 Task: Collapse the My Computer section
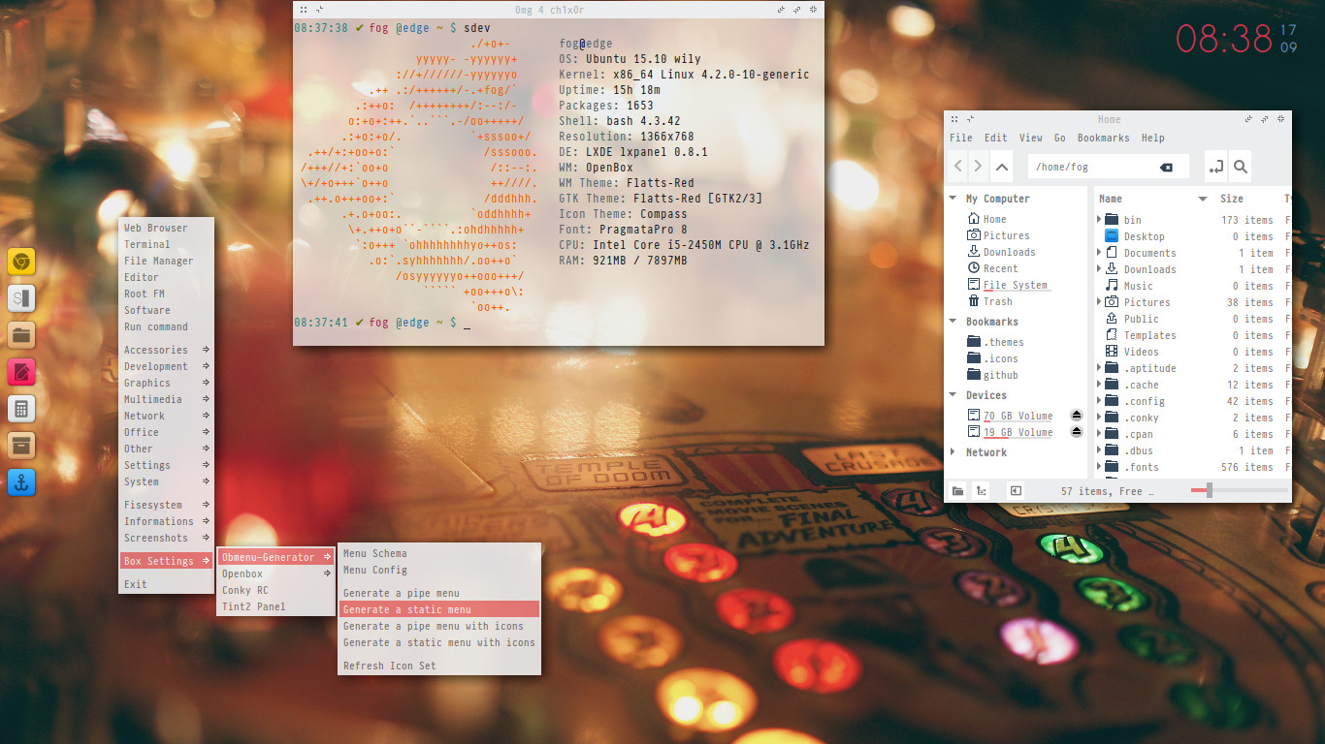pyautogui.click(x=953, y=199)
